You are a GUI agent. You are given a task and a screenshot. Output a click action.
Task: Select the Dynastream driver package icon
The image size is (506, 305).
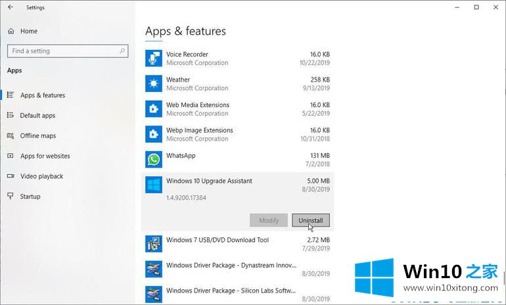[154, 269]
